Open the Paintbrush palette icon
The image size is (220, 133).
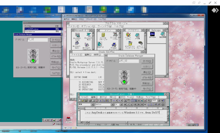tap(128, 34)
